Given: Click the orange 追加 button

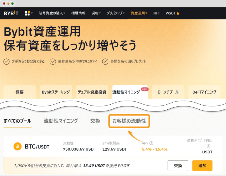Looking at the screenshot, I should [202, 165].
